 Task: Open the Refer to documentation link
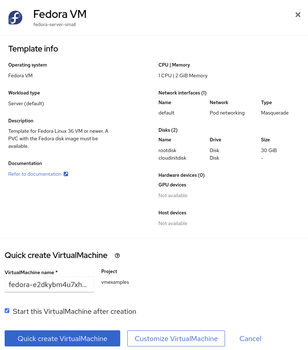pyautogui.click(x=35, y=174)
